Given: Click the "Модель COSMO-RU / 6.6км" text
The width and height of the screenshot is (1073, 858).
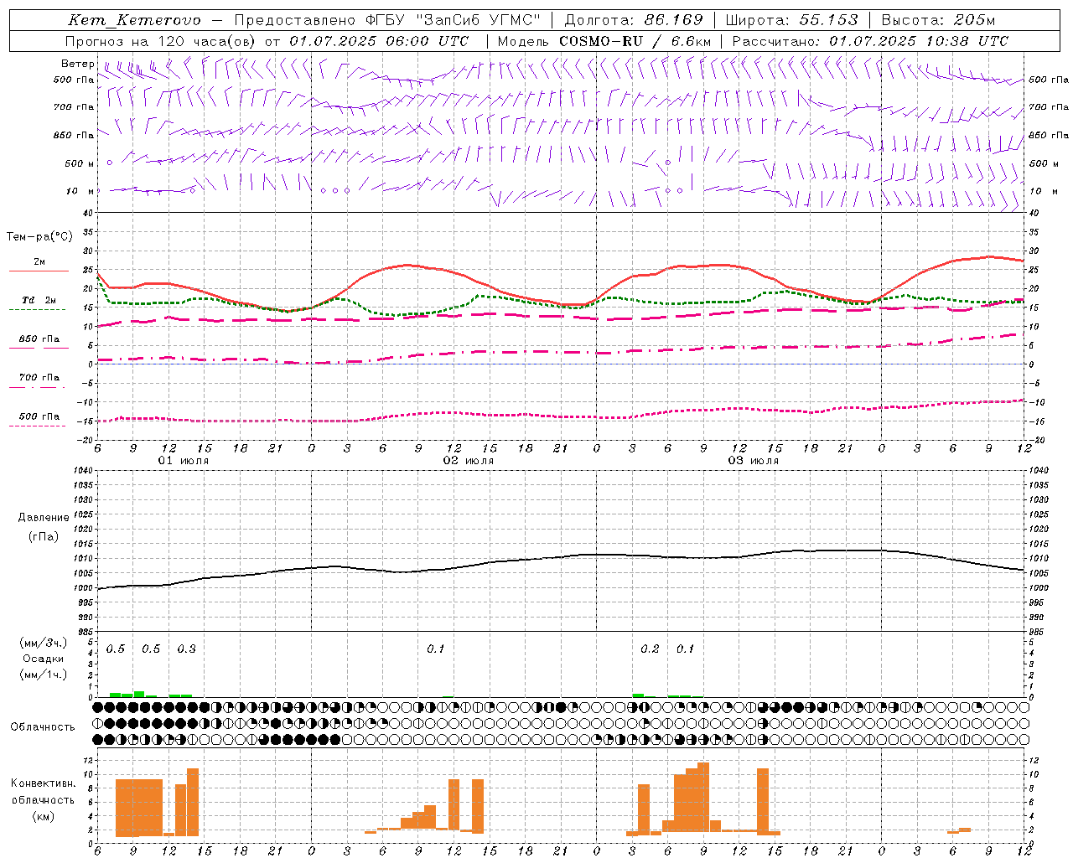Looking at the screenshot, I should tap(604, 41).
